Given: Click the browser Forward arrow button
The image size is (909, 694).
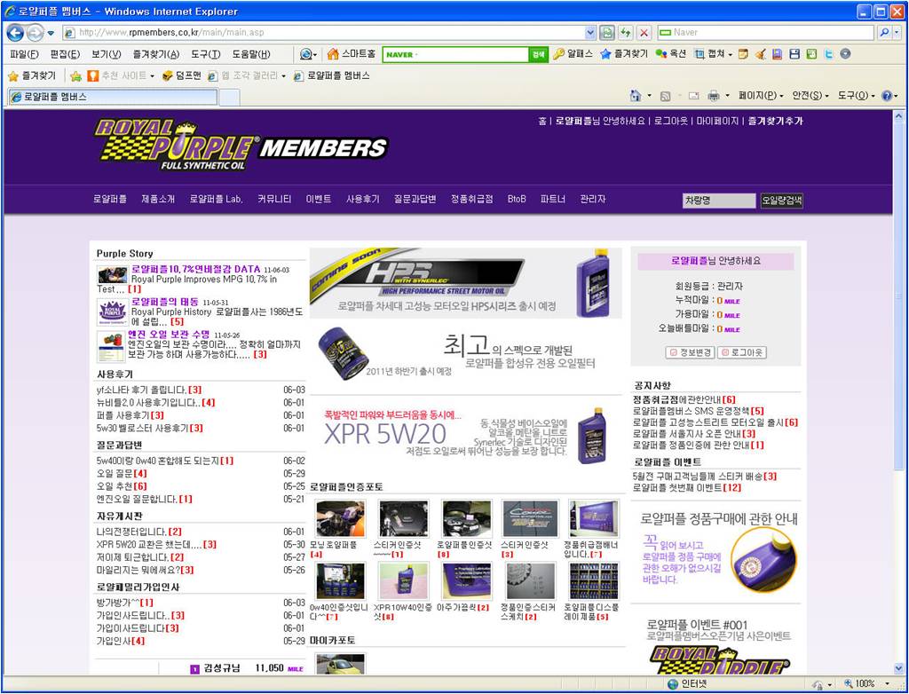Looking at the screenshot, I should click(x=35, y=33).
